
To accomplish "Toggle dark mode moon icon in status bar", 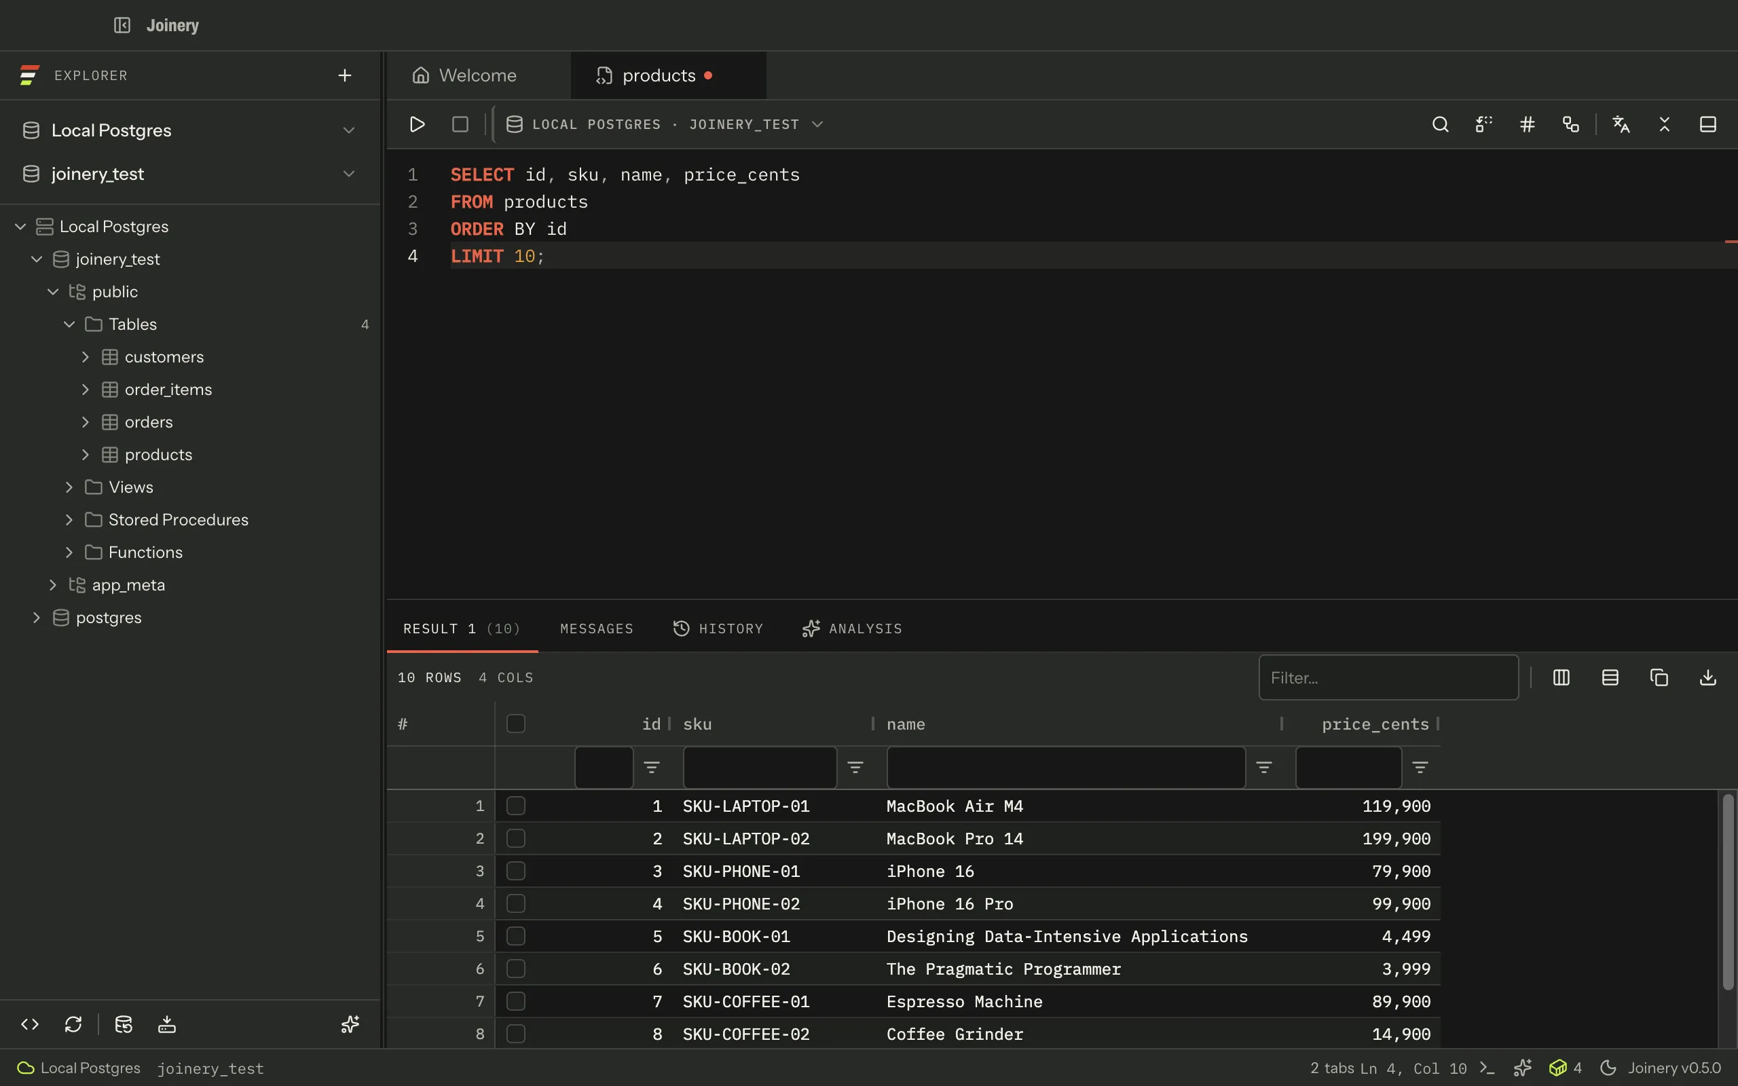I will pos(1609,1068).
